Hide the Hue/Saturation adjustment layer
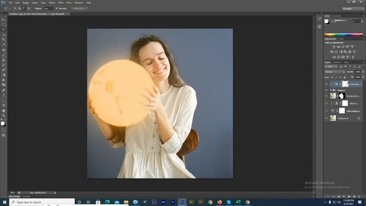 pos(327,84)
